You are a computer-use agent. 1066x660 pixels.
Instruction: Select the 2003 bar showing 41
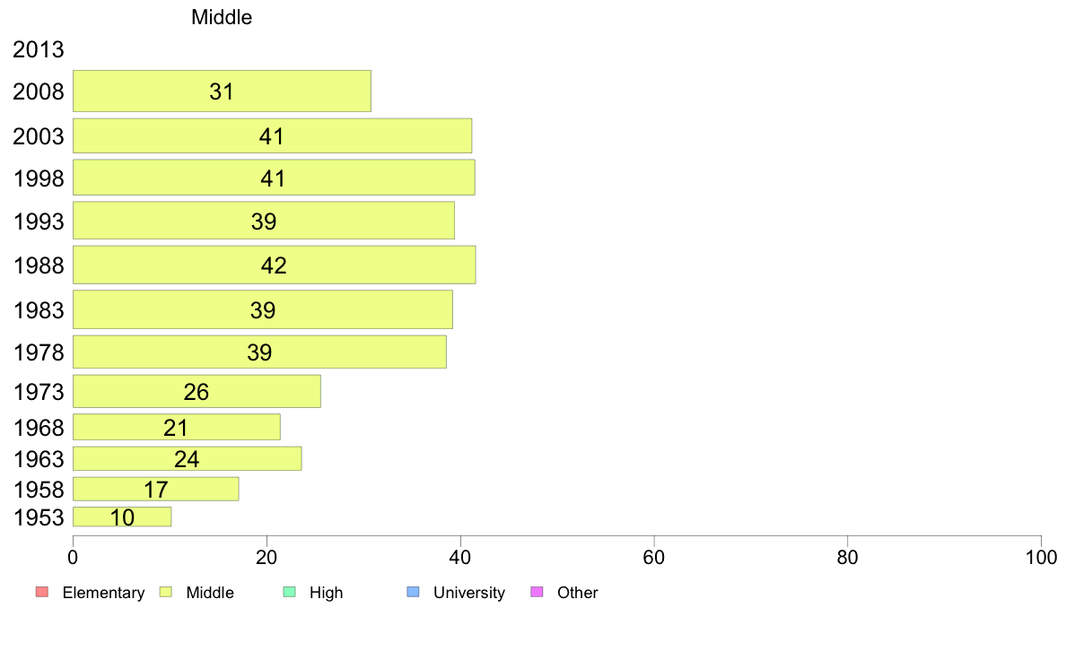272,136
